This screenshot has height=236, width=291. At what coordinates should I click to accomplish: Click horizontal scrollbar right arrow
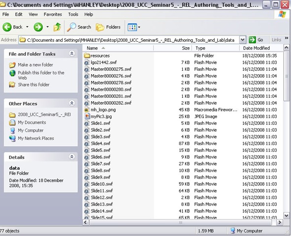[280, 222]
